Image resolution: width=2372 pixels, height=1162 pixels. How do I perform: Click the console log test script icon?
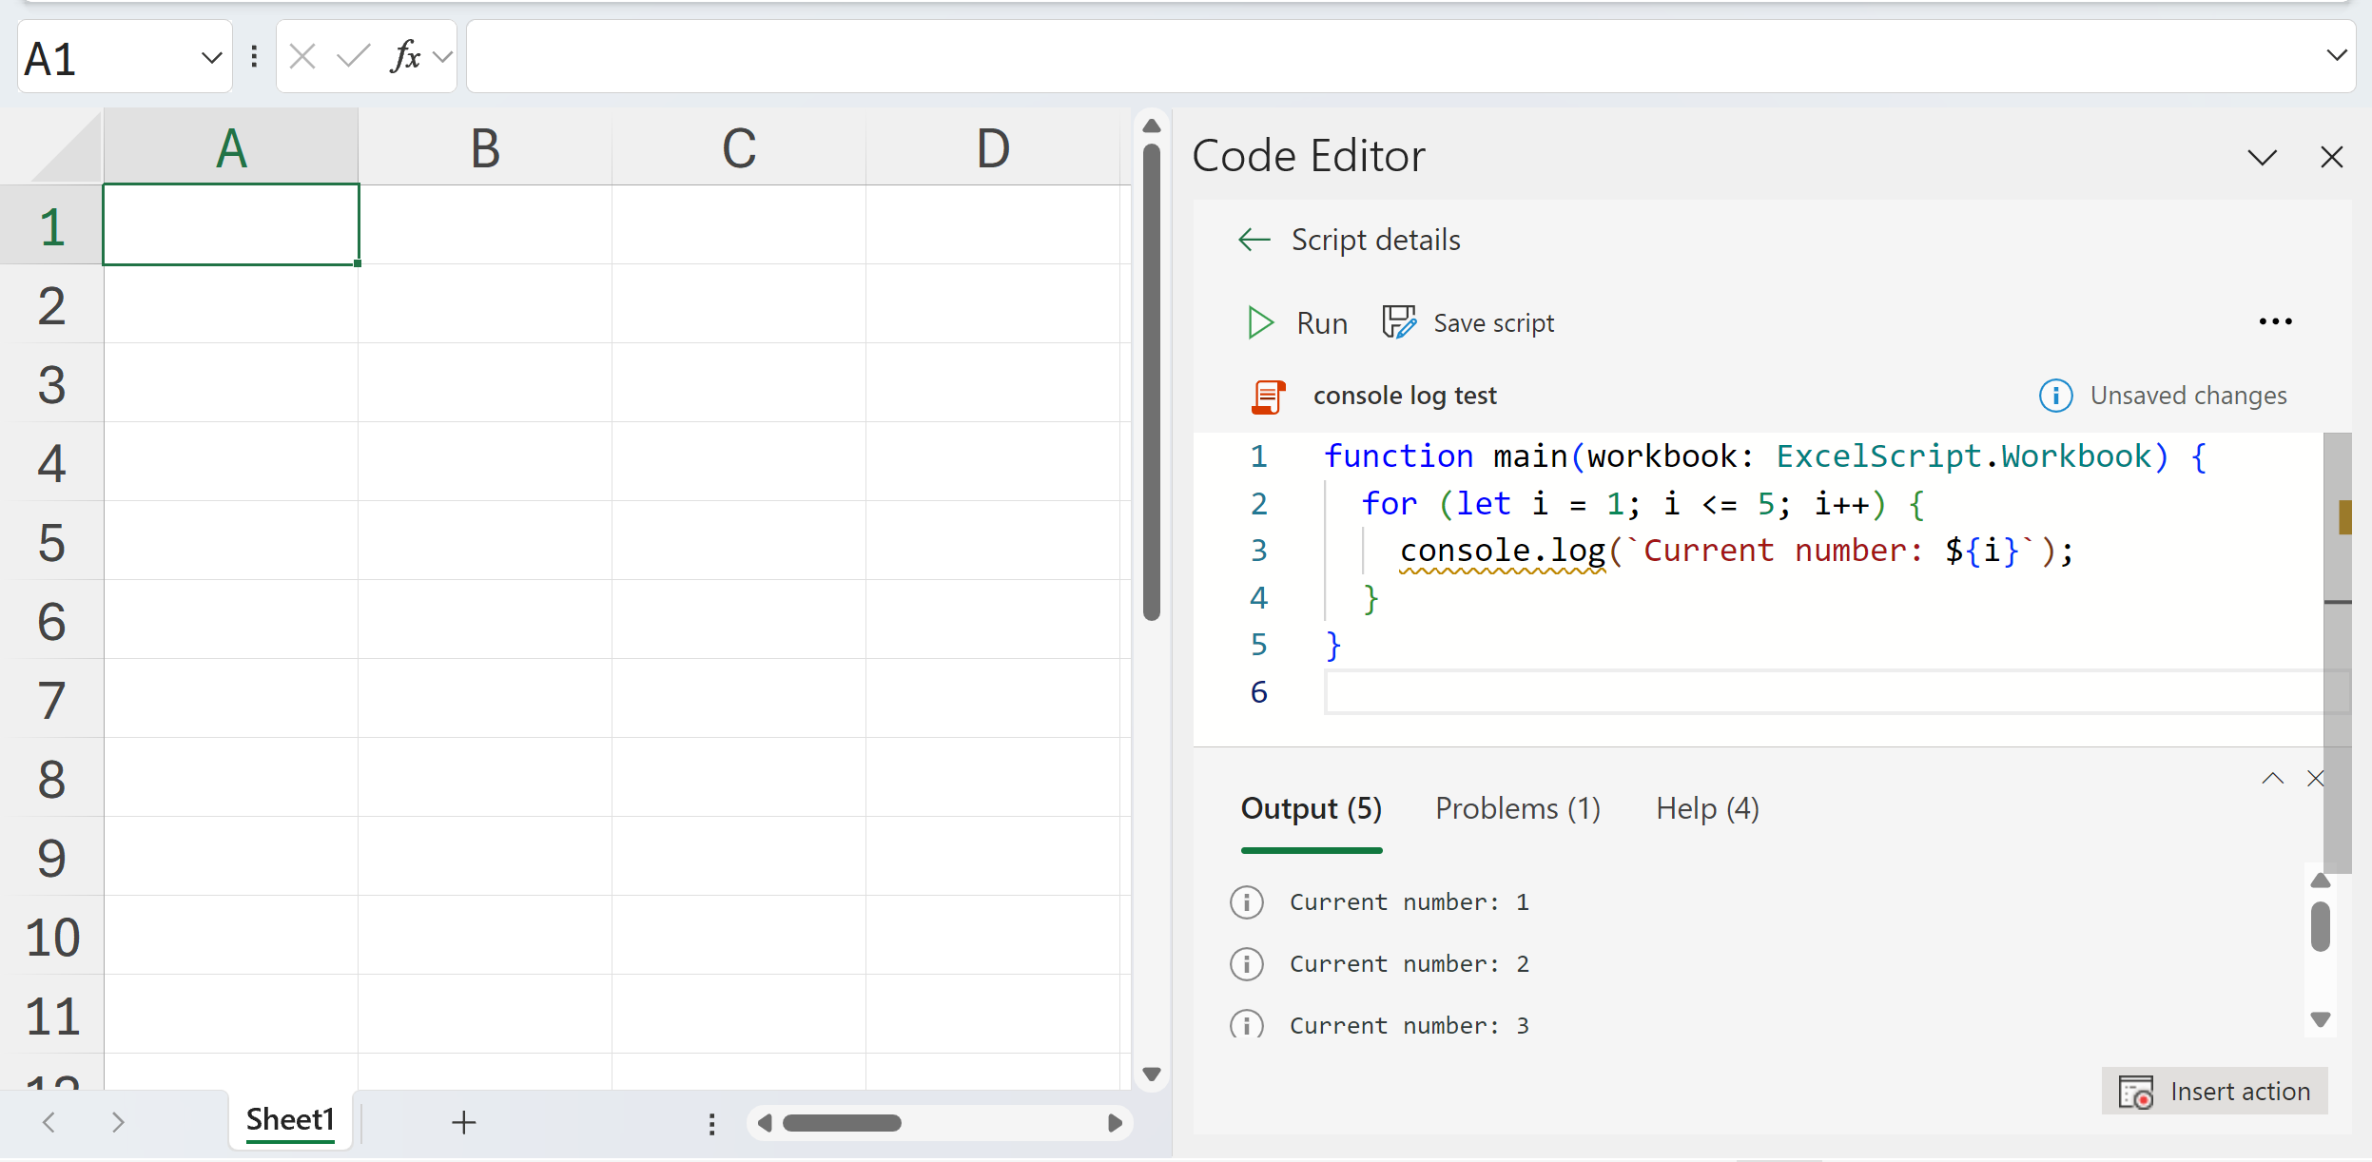point(1268,397)
